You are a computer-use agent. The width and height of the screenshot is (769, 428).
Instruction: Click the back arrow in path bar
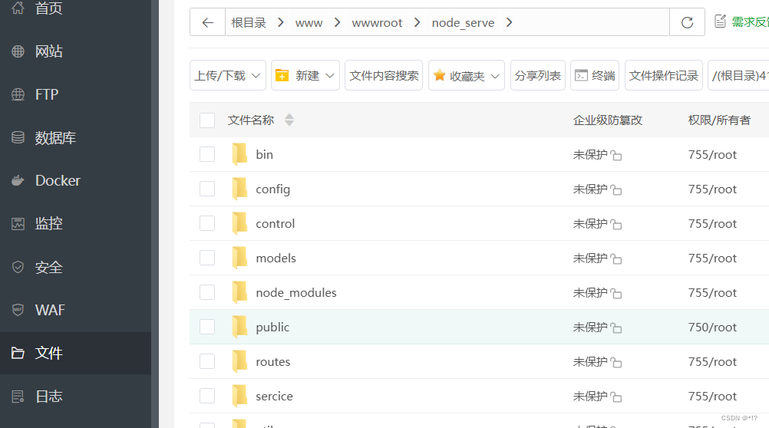tap(207, 22)
